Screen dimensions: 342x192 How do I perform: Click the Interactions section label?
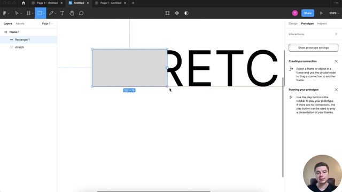(x=296, y=34)
